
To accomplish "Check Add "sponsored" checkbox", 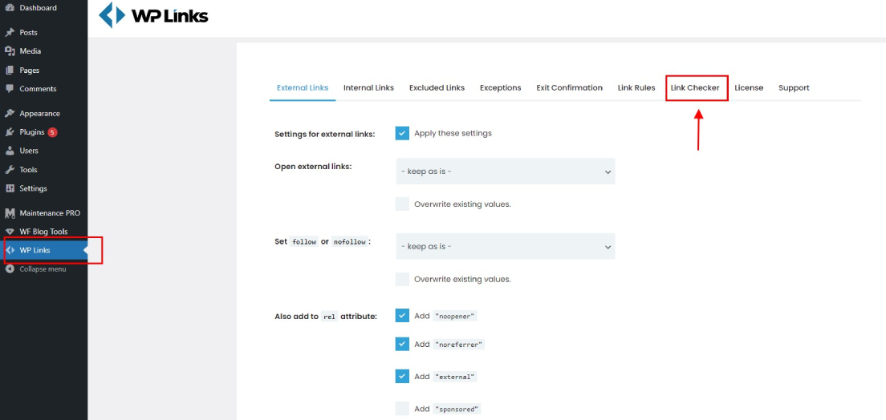I will tap(402, 408).
